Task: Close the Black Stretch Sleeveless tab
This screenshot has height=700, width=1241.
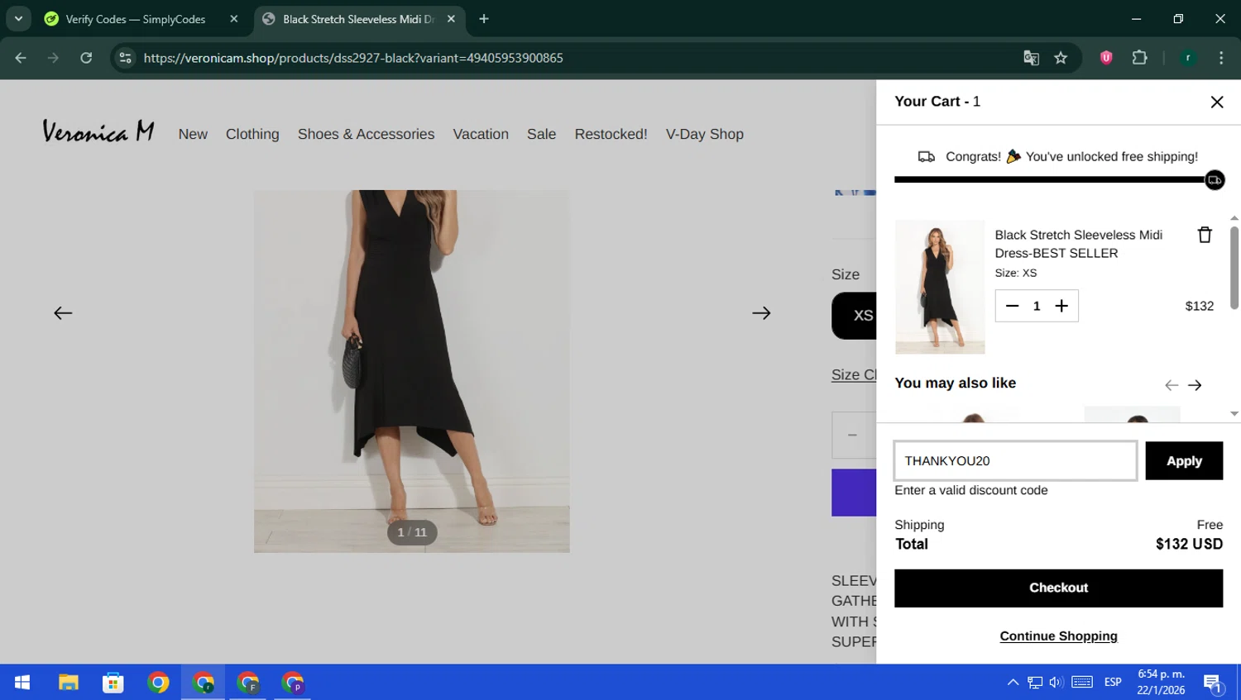Action: coord(451,19)
